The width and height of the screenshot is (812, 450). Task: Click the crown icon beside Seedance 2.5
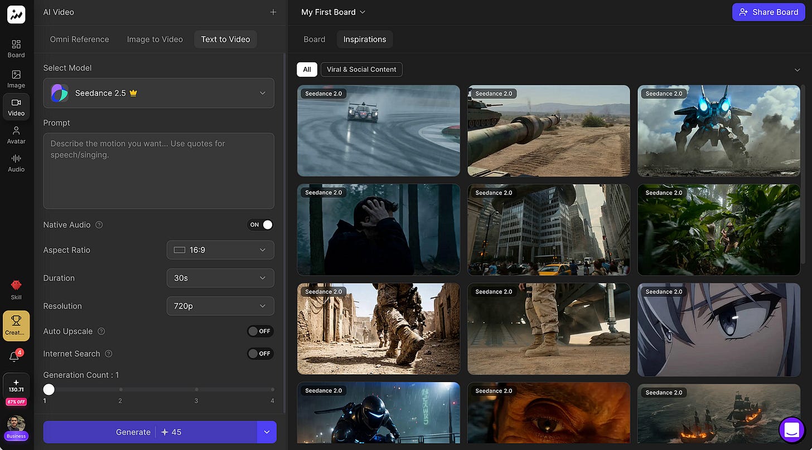tap(133, 93)
